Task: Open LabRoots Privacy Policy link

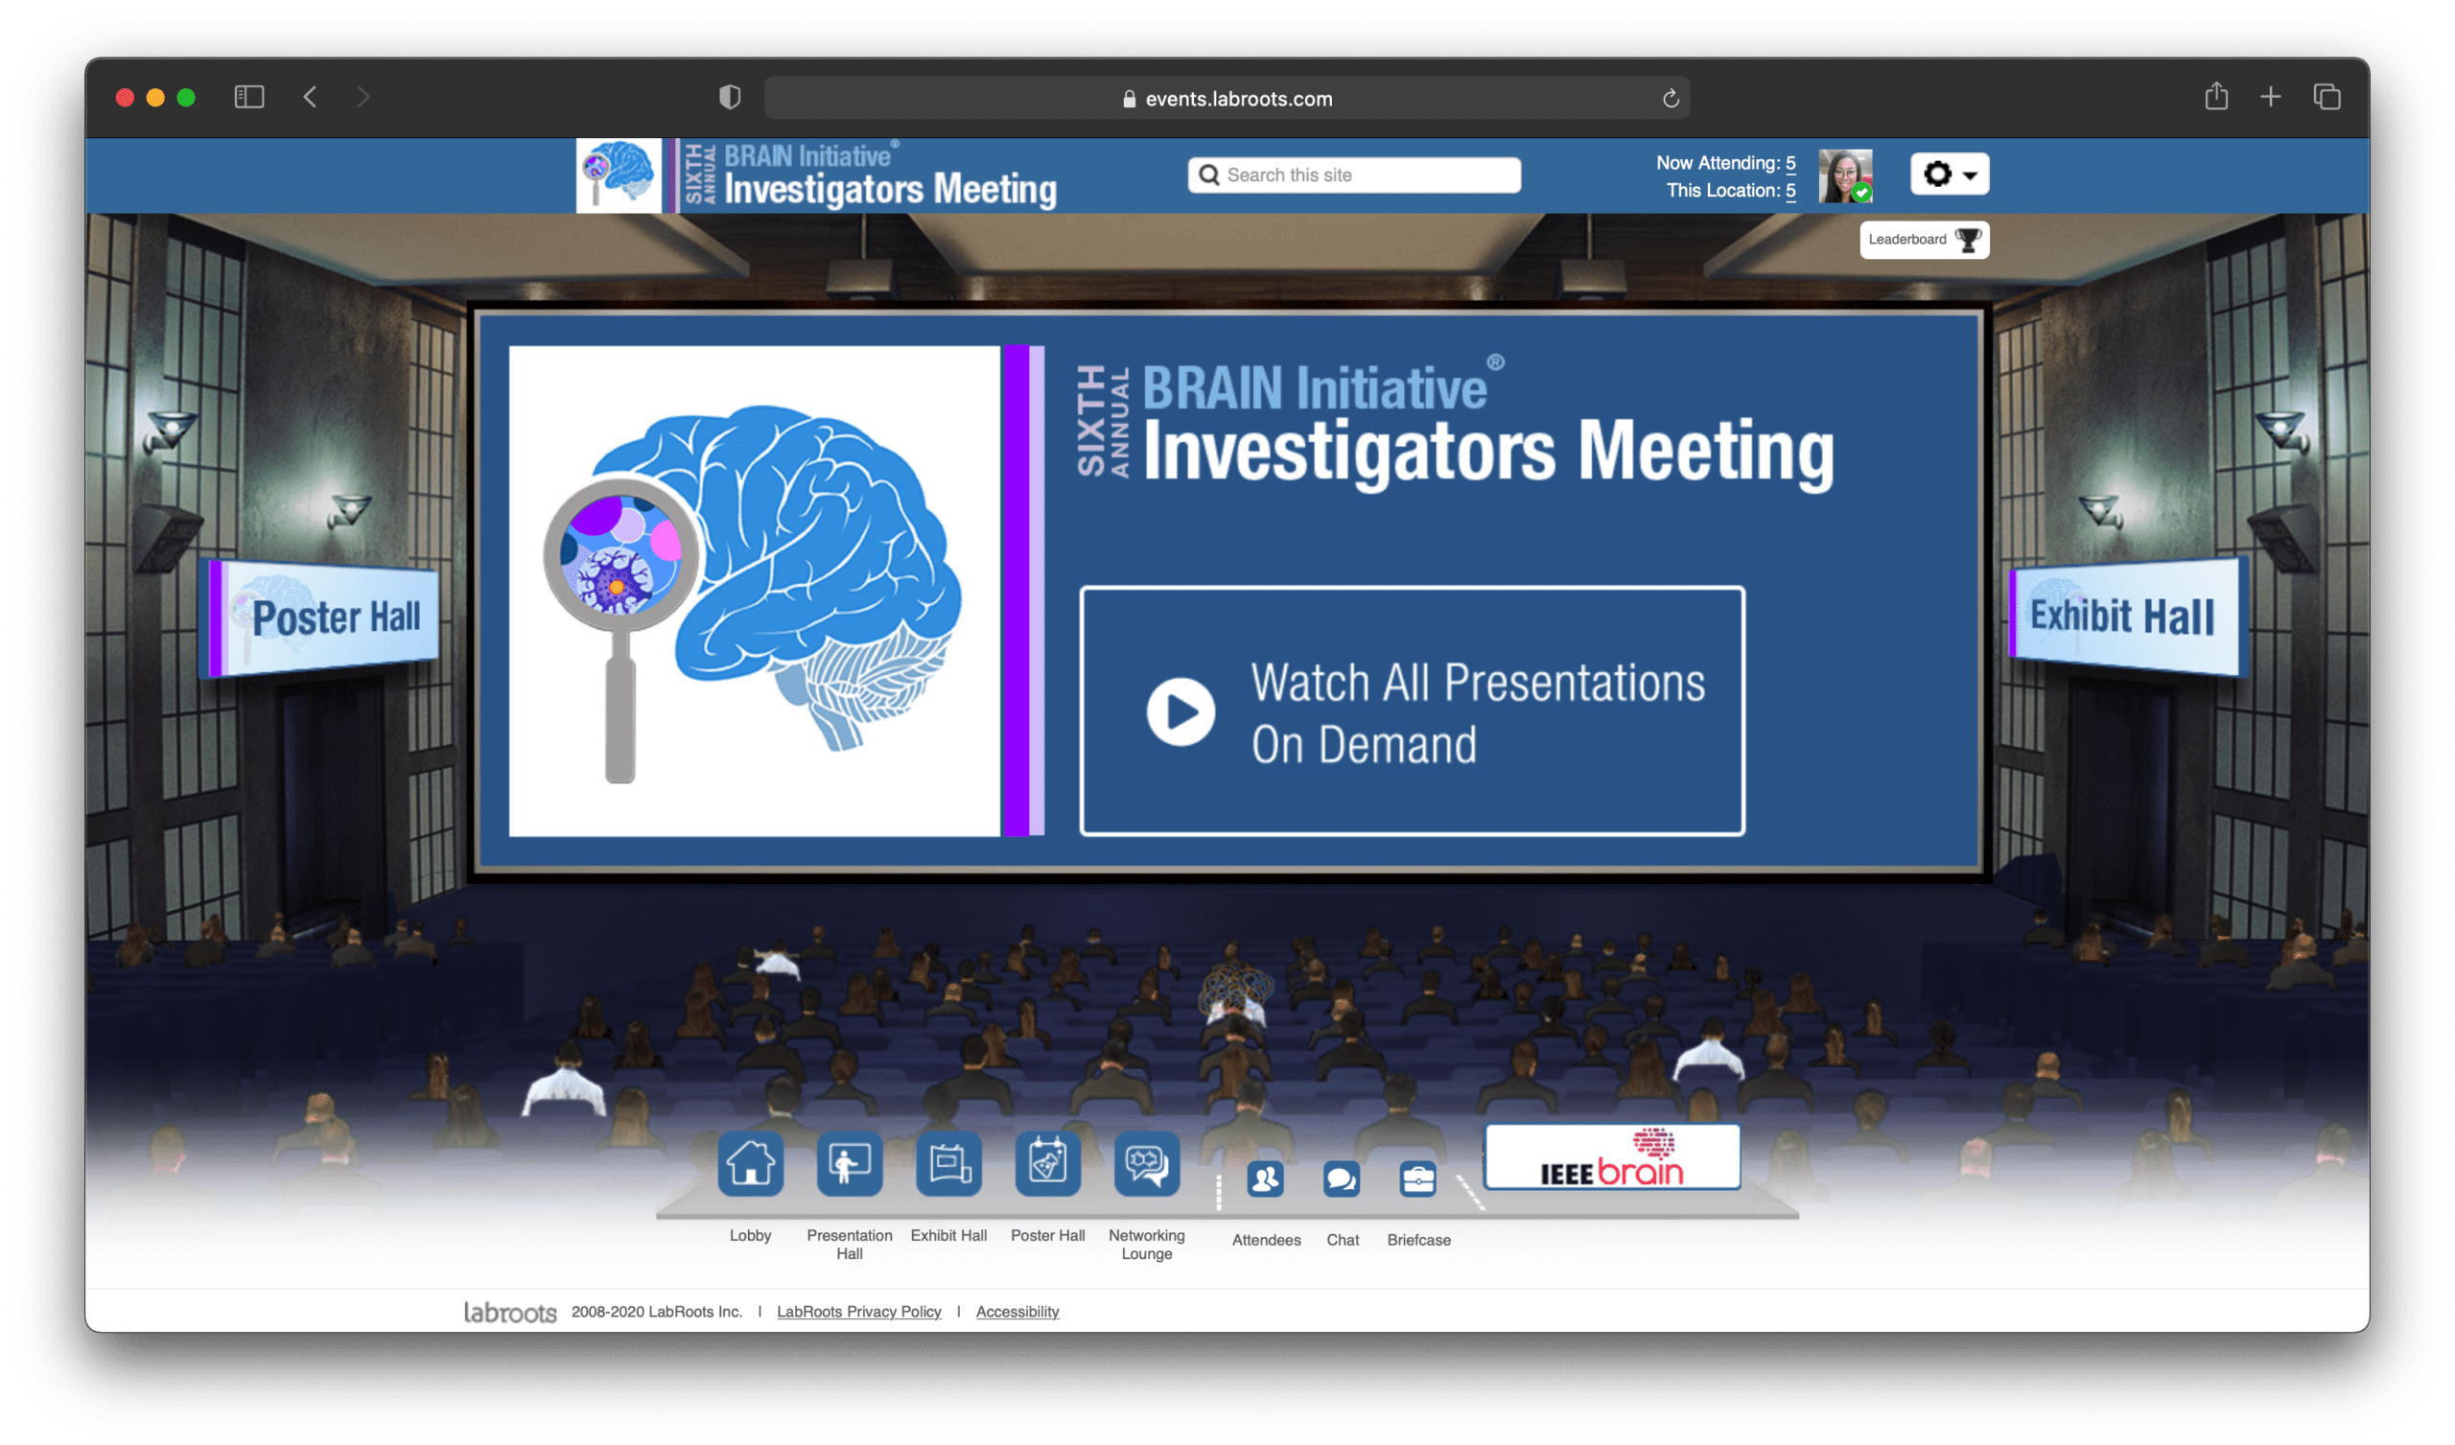Action: tap(858, 1312)
